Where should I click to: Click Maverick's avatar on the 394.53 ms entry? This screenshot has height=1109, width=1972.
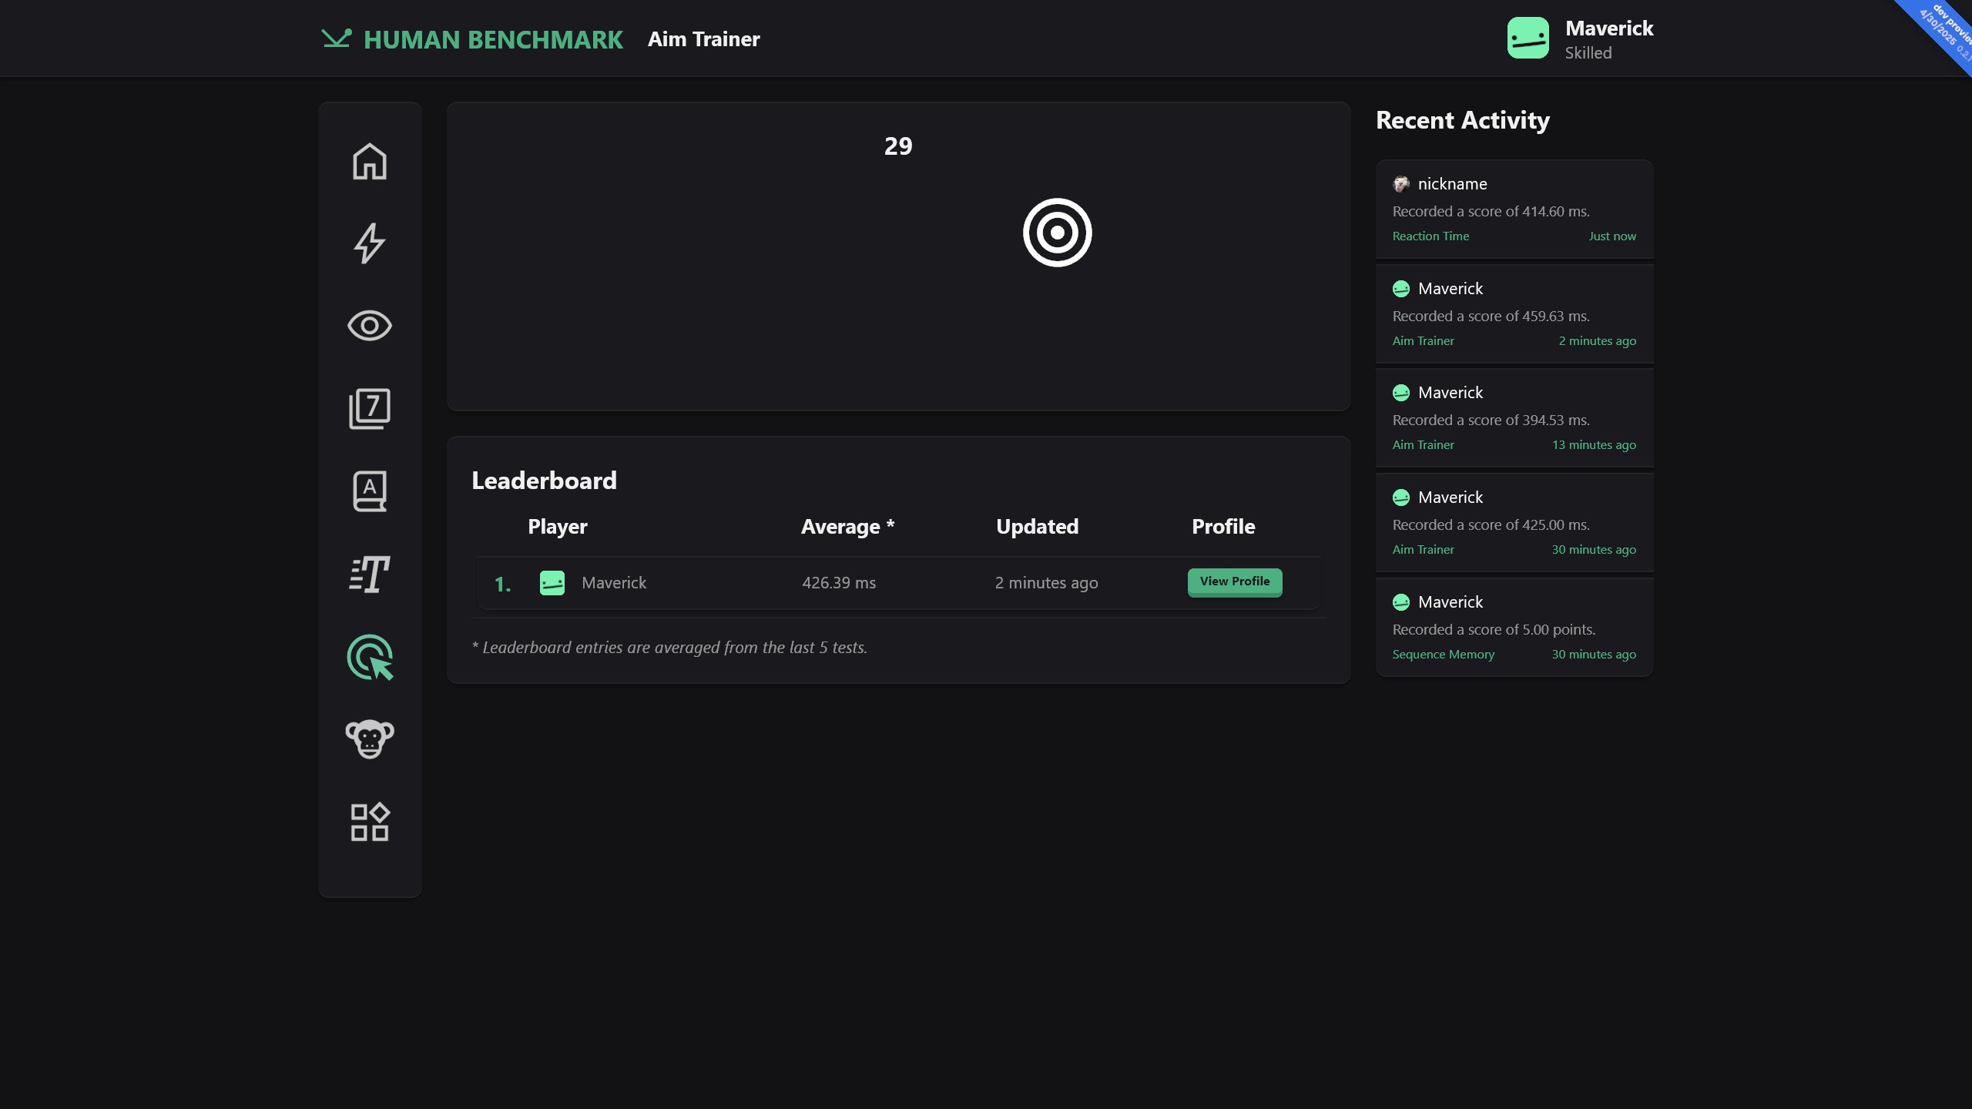tap(1401, 393)
